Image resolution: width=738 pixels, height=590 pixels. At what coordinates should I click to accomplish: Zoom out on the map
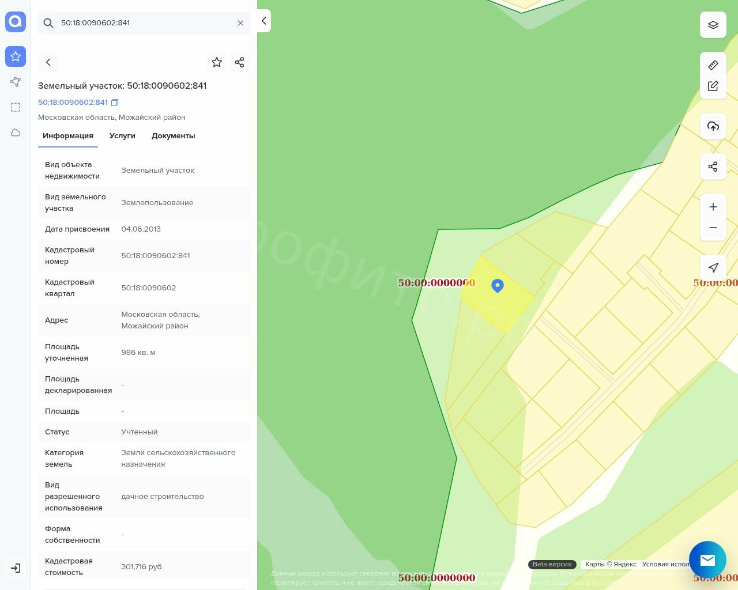[713, 228]
